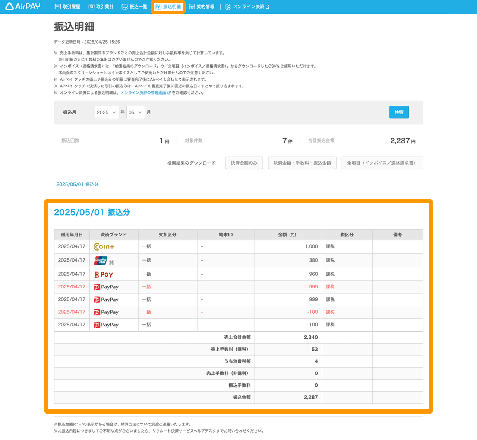Jump to 2025/05/01 振込分 anchor link
Screen dimensions: 477x440
coord(77,184)
